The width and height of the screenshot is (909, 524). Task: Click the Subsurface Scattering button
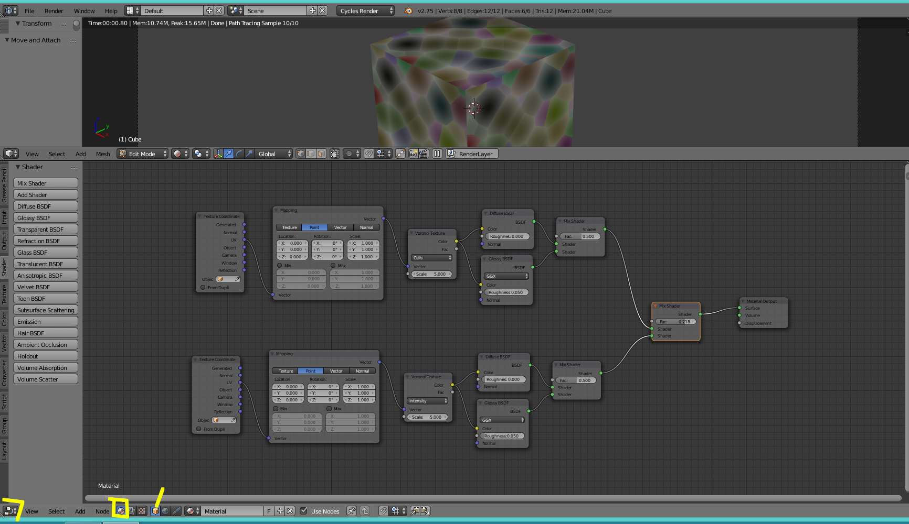46,310
